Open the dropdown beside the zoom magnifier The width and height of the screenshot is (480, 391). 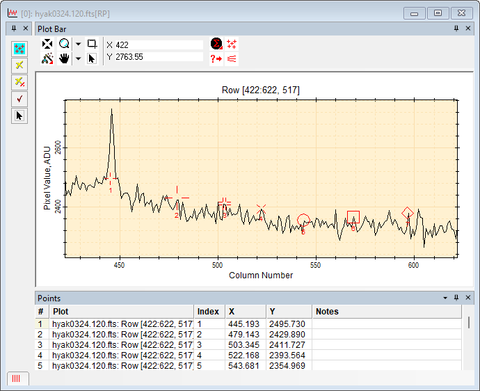pos(78,44)
